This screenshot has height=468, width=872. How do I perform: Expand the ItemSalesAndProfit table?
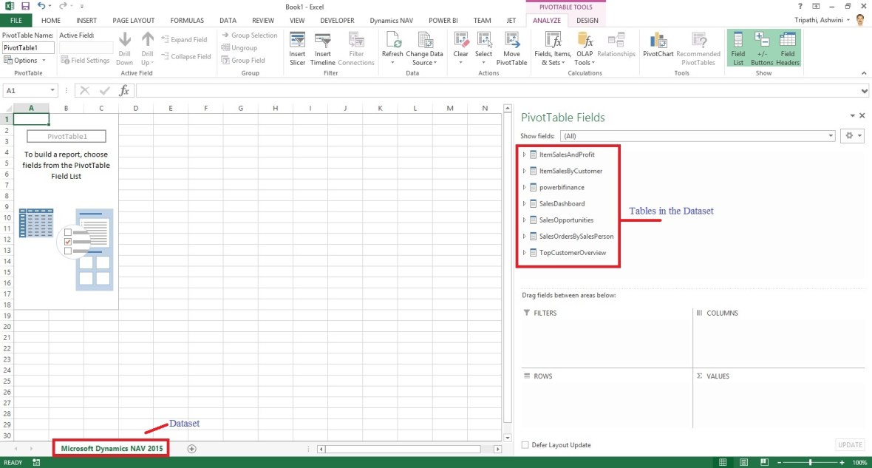(x=524, y=155)
